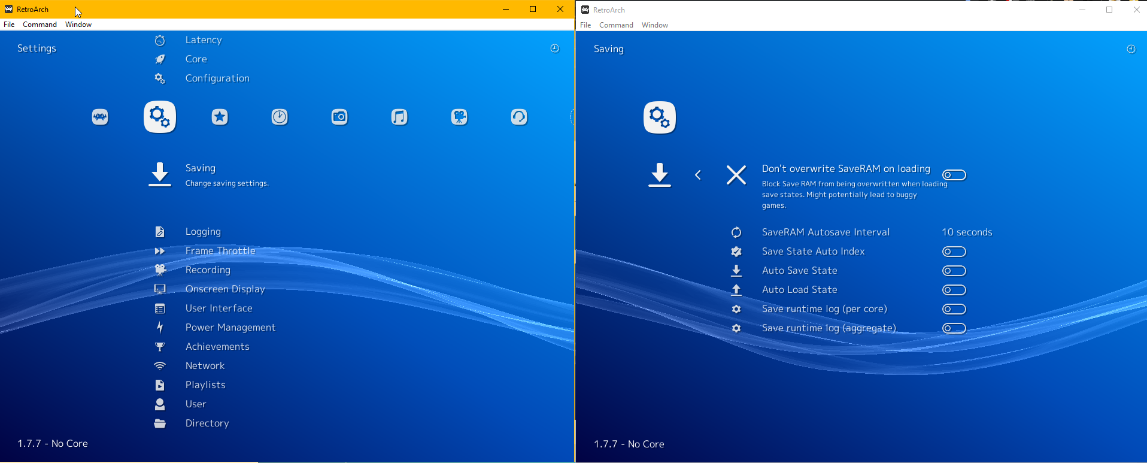Click the Netplay headset icon

(x=519, y=117)
